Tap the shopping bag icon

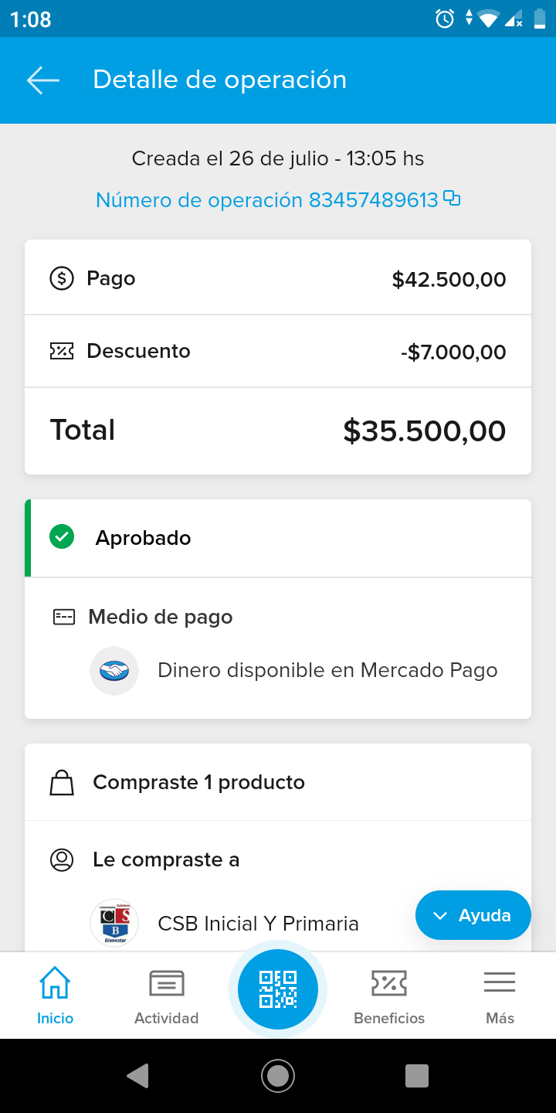[62, 783]
